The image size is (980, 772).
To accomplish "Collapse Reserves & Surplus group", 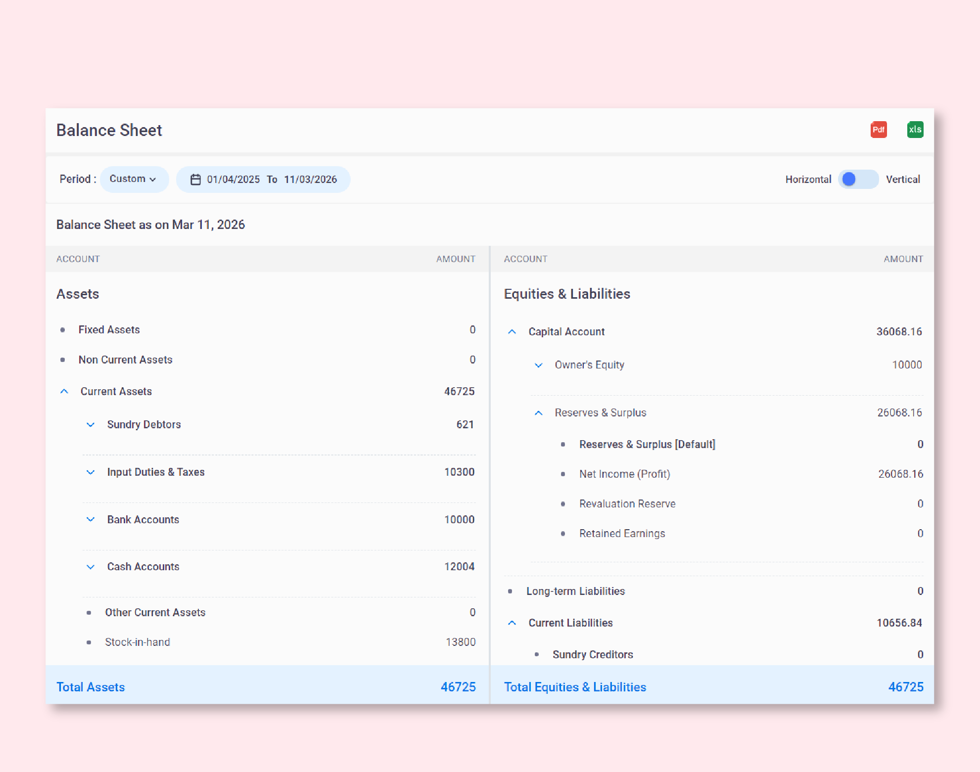I will (x=539, y=413).
